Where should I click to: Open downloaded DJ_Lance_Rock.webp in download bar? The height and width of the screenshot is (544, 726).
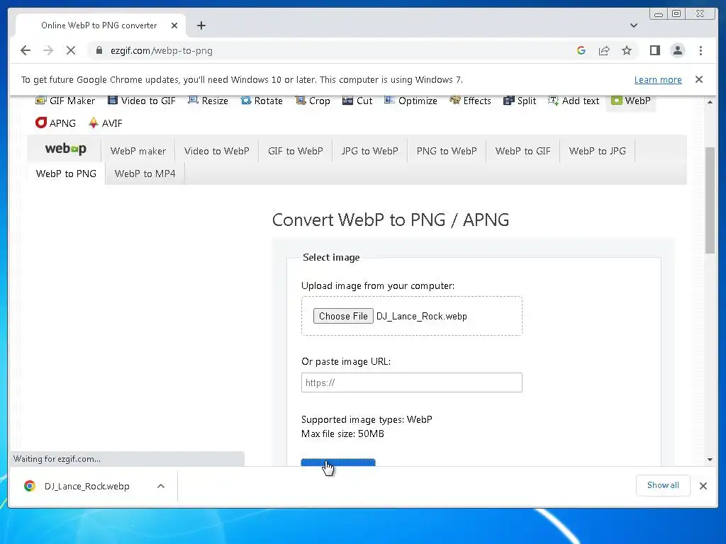coord(86,486)
